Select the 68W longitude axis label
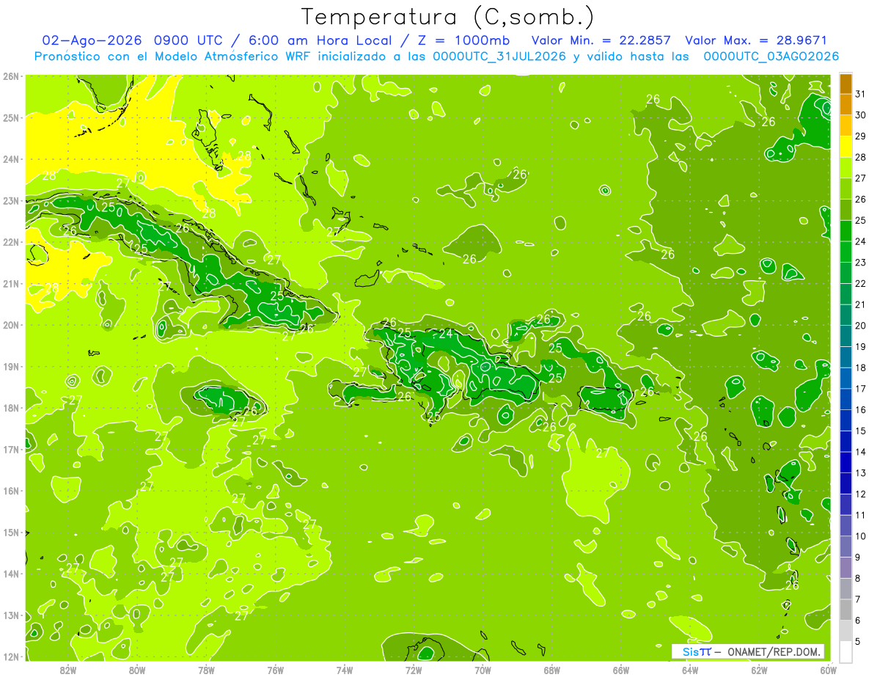Viewport: 880px width, 680px height. click(x=552, y=670)
